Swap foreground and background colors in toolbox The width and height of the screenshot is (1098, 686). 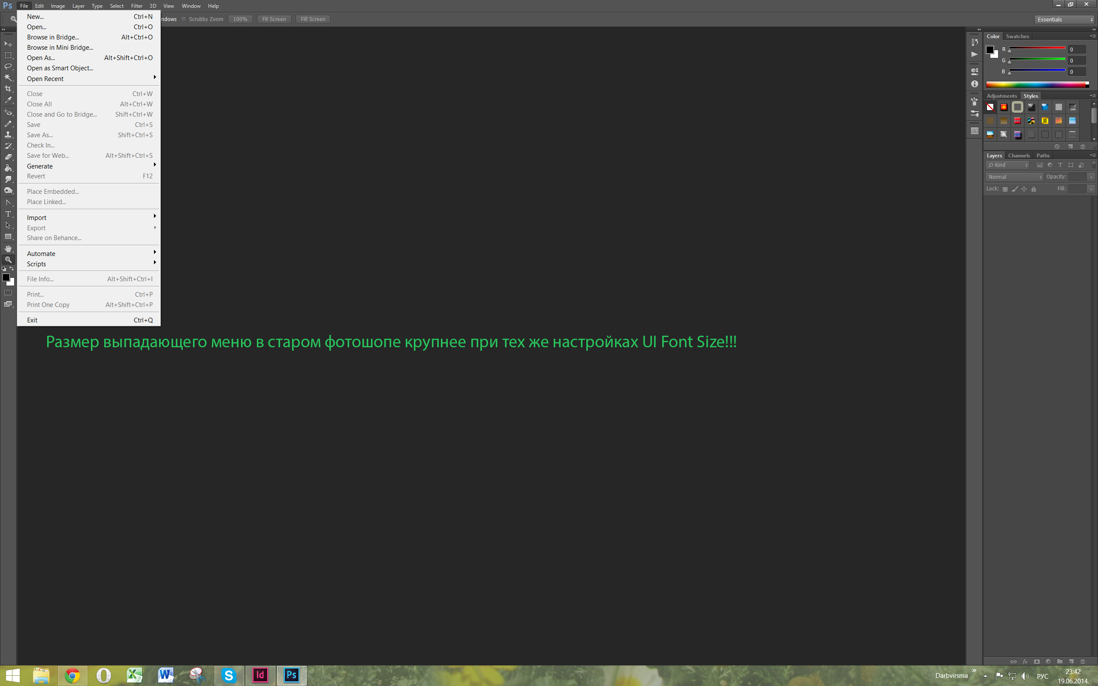(12, 268)
